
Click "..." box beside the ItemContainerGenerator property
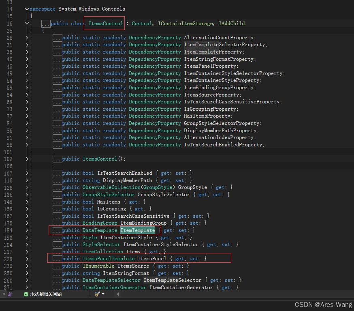click(57, 287)
